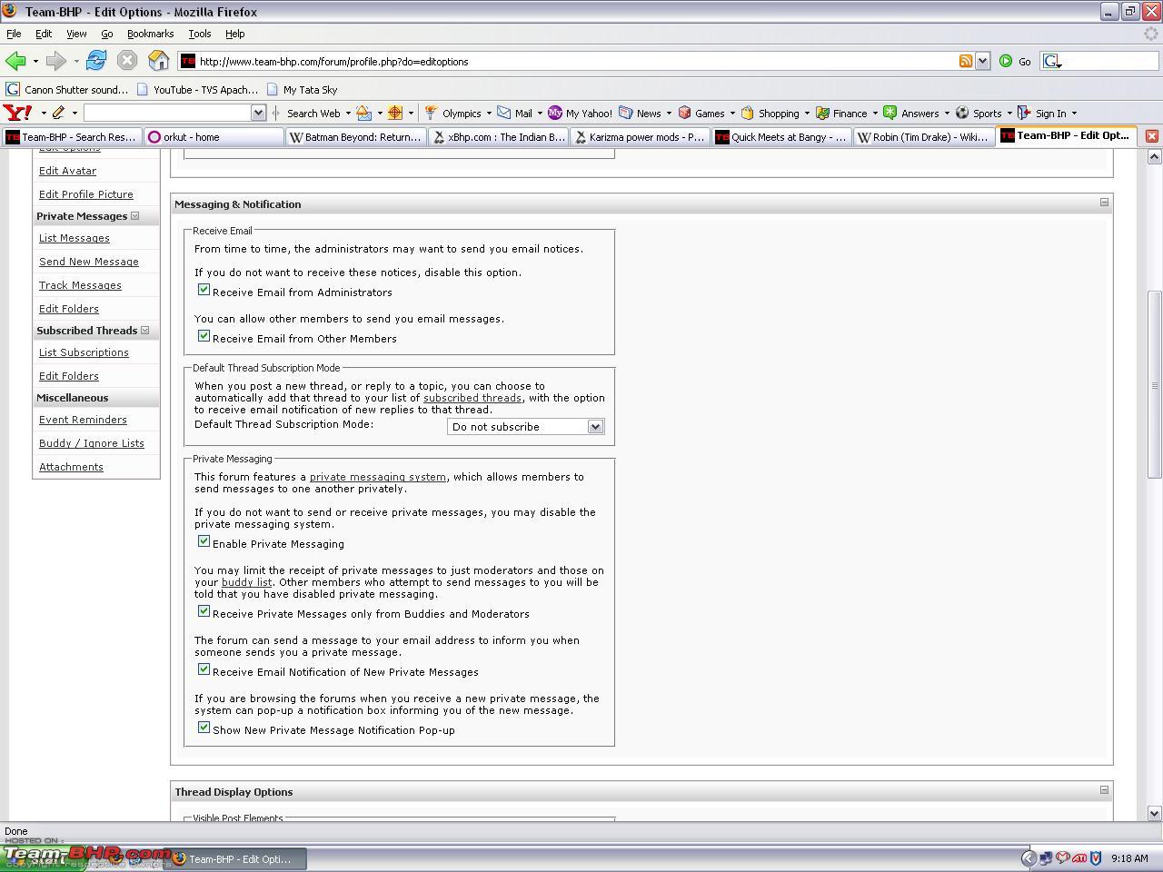The height and width of the screenshot is (872, 1163).
Task: Reload the page with the Refresh icon
Action: 96,61
